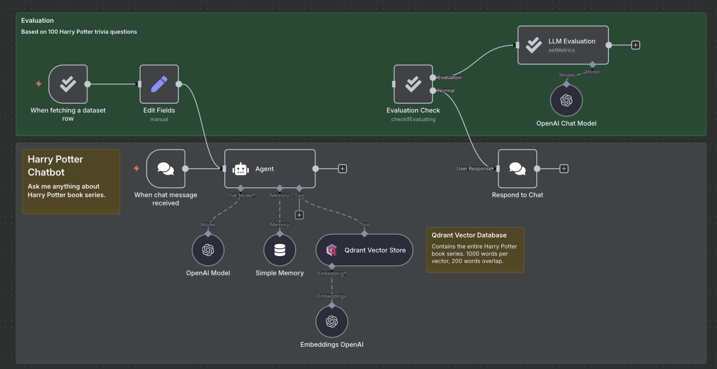The image size is (717, 369).
Task: Click the 'setMetrics' subtitle text
Action: [x=561, y=50]
